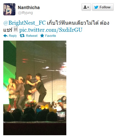The height and width of the screenshot is (139, 116).
Task: Open the @iffyjung handle link
Action: 25,13
